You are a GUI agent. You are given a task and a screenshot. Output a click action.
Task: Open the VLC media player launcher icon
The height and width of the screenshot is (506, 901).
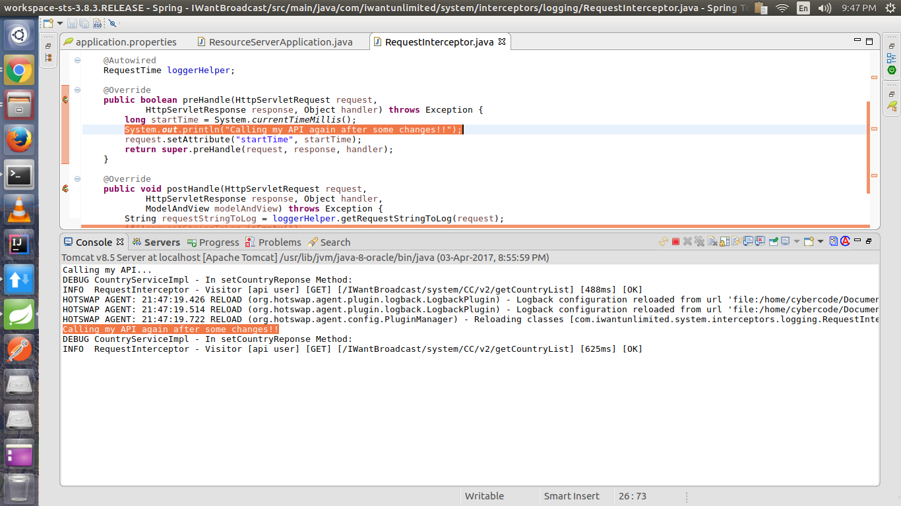19,210
